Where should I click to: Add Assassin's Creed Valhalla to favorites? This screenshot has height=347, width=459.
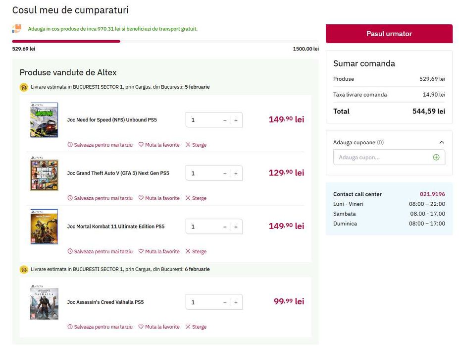coord(159,327)
